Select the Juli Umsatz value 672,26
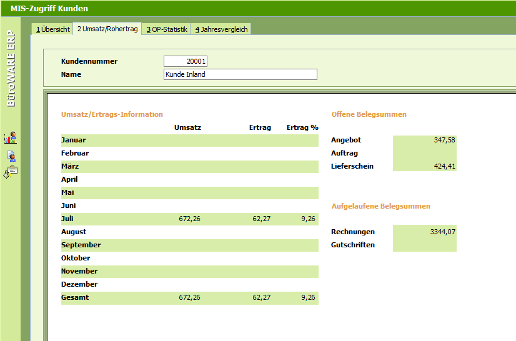 [x=189, y=219]
